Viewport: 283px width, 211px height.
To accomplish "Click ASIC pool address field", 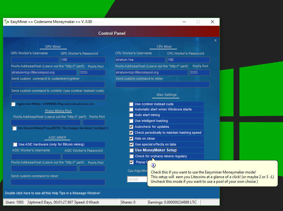I will pyautogui.click(x=44, y=168).
